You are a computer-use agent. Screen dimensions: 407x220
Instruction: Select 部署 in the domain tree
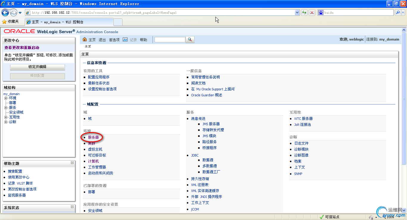tap(13, 103)
